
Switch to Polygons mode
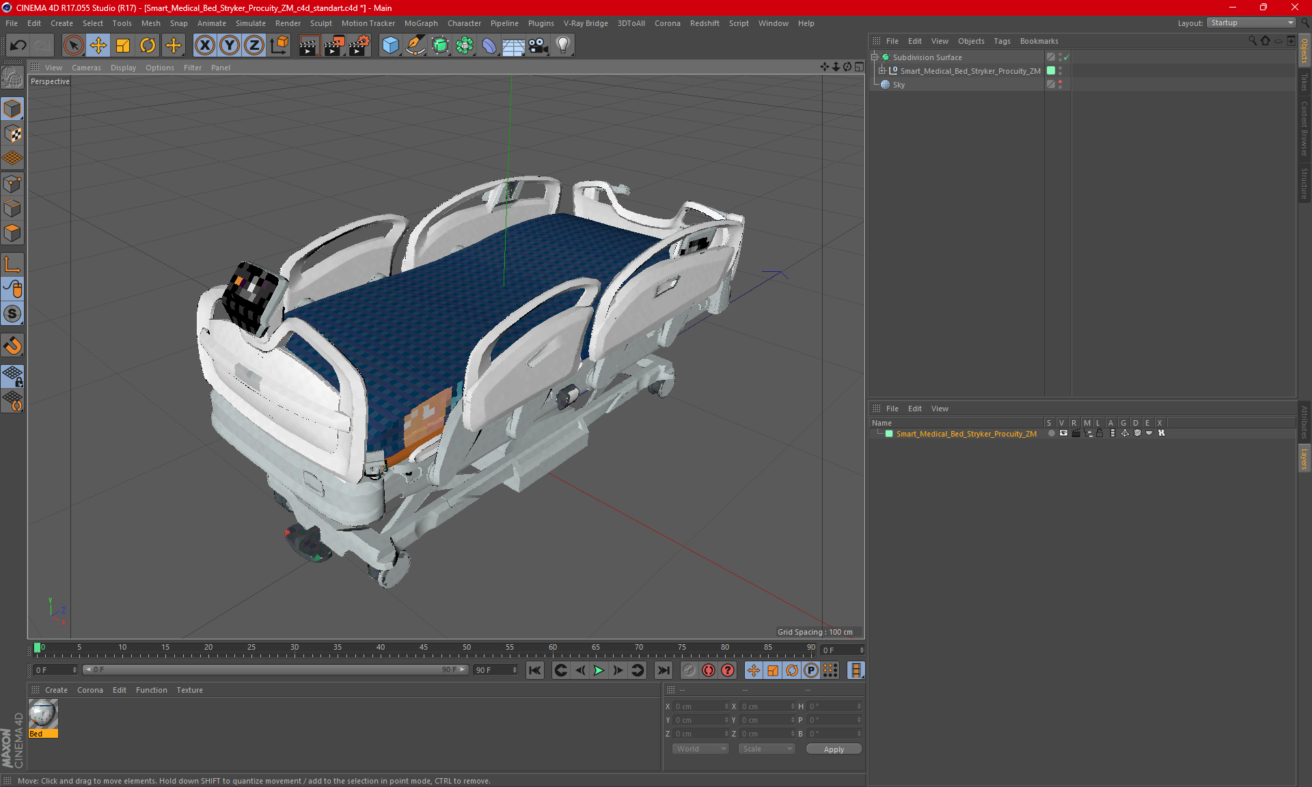pyautogui.click(x=12, y=233)
